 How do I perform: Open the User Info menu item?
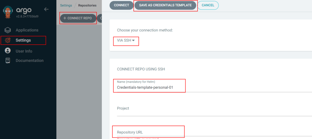[24, 51]
